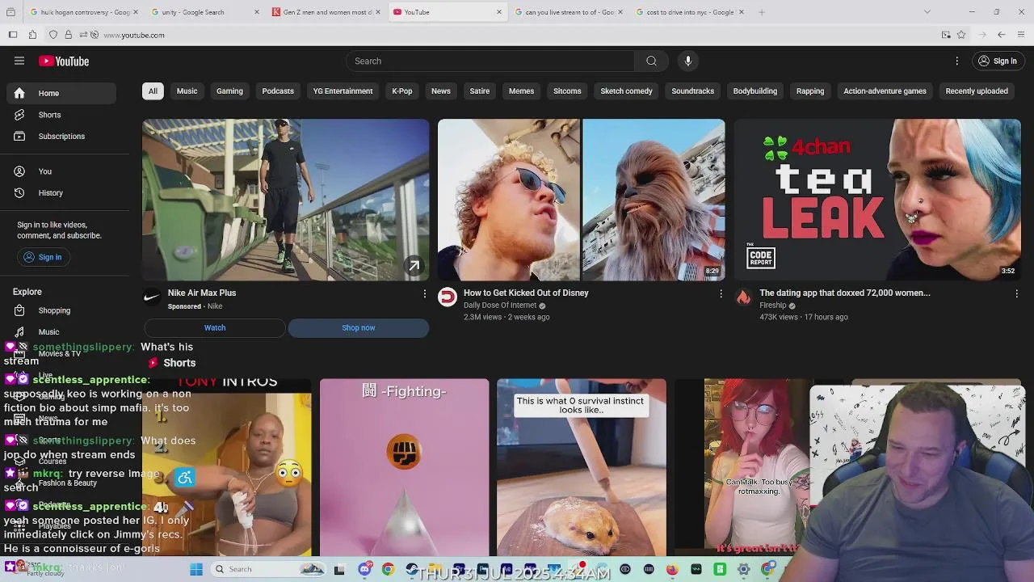Click the YouTube logo

pos(64,61)
